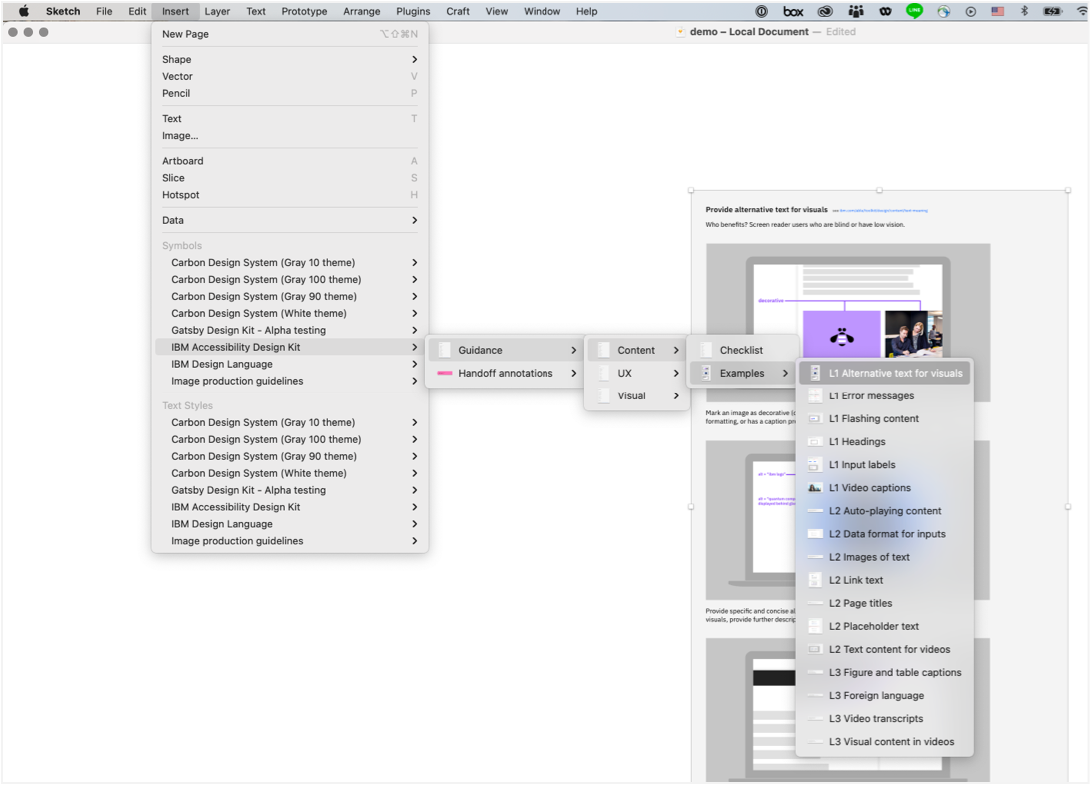Image resolution: width=1091 pixels, height=785 pixels.
Task: Click the L2 Link text icon
Action: 815,580
